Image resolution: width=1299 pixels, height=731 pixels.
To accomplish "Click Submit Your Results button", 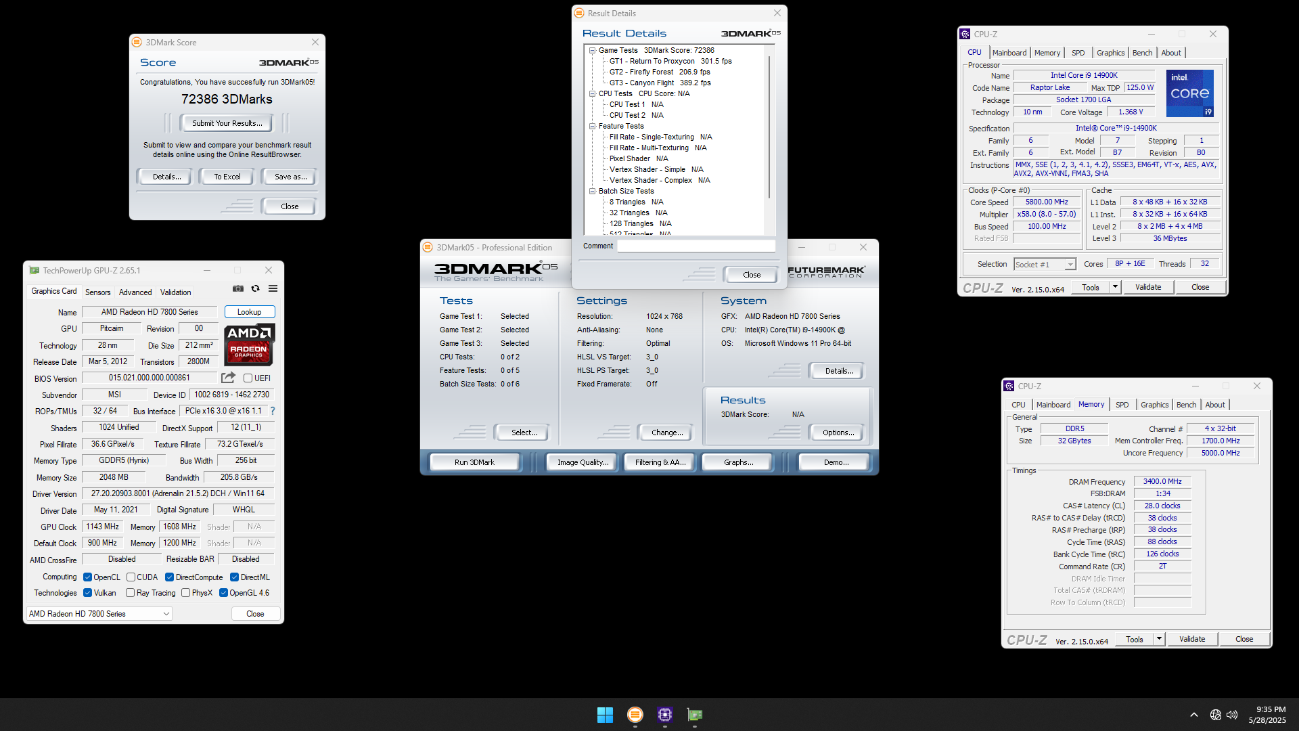I will click(227, 123).
